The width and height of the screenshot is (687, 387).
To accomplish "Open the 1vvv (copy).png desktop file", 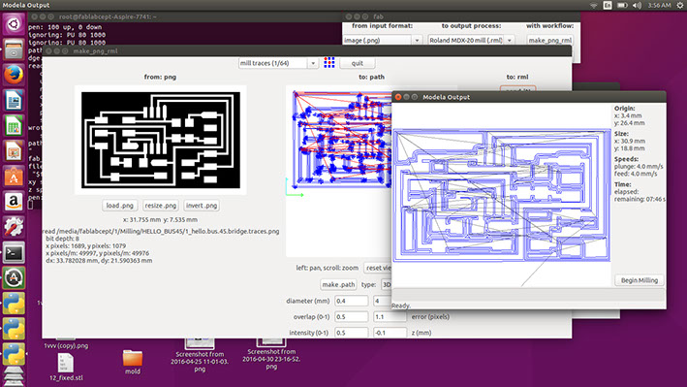I will click(66, 342).
